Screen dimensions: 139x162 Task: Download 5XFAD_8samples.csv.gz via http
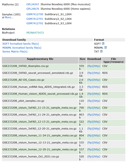click(97, 66)
